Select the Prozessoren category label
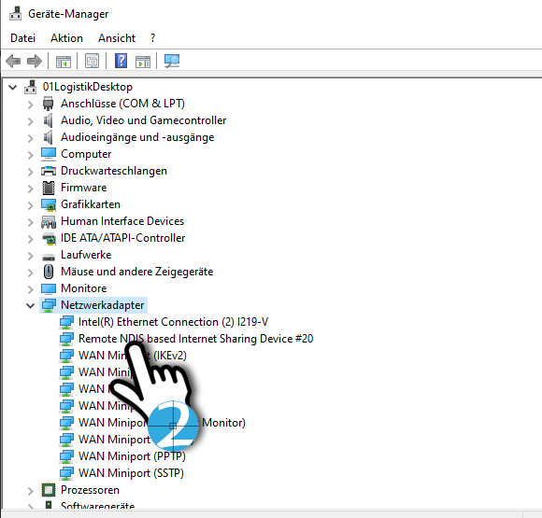 tap(91, 490)
